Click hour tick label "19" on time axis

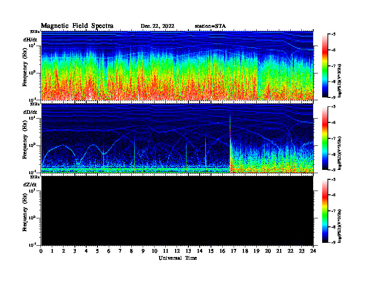tap(256, 251)
